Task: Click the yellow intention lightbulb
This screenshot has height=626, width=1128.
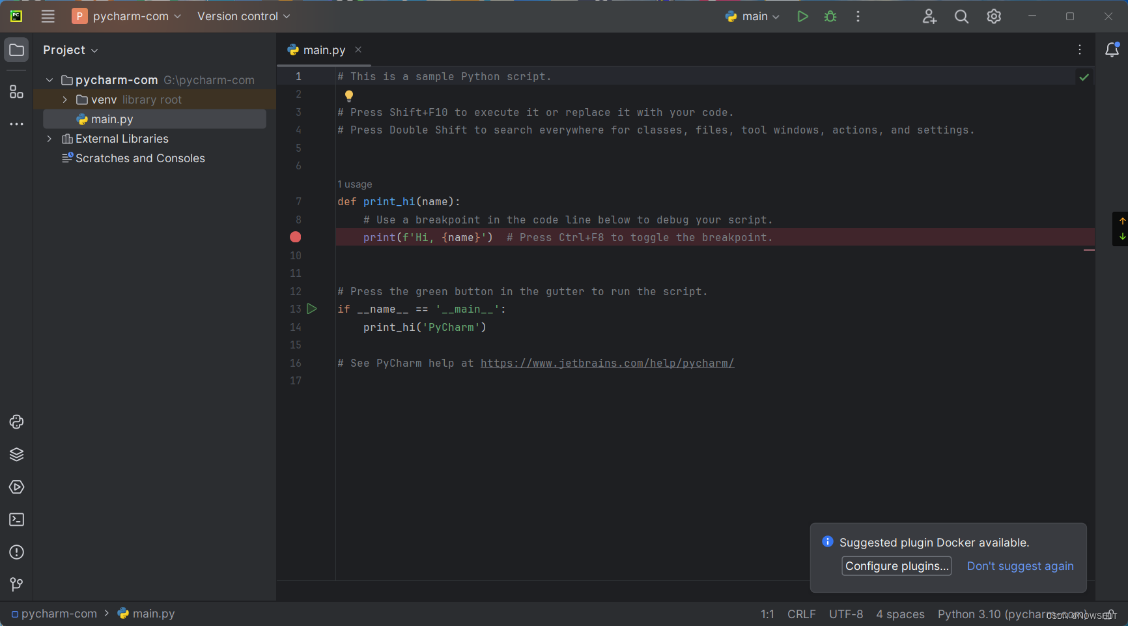Action: (349, 96)
